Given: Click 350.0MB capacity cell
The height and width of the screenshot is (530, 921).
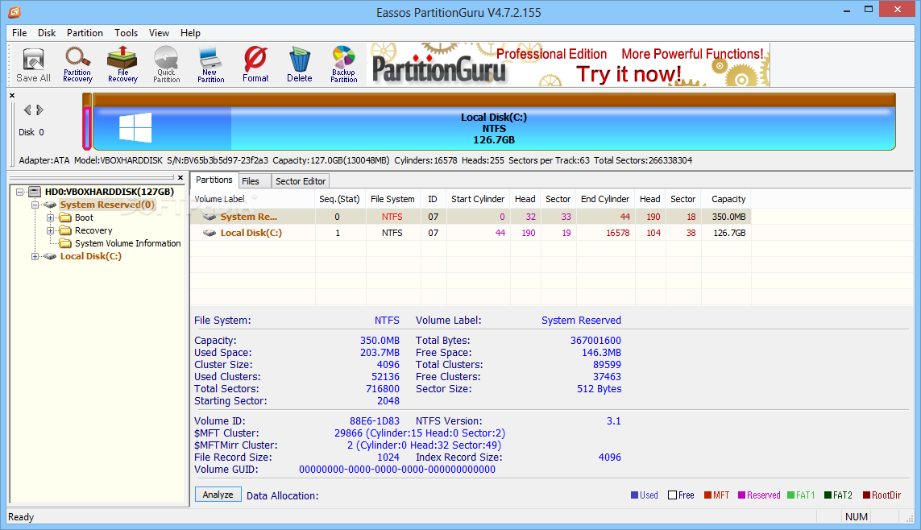Looking at the screenshot, I should [728, 217].
